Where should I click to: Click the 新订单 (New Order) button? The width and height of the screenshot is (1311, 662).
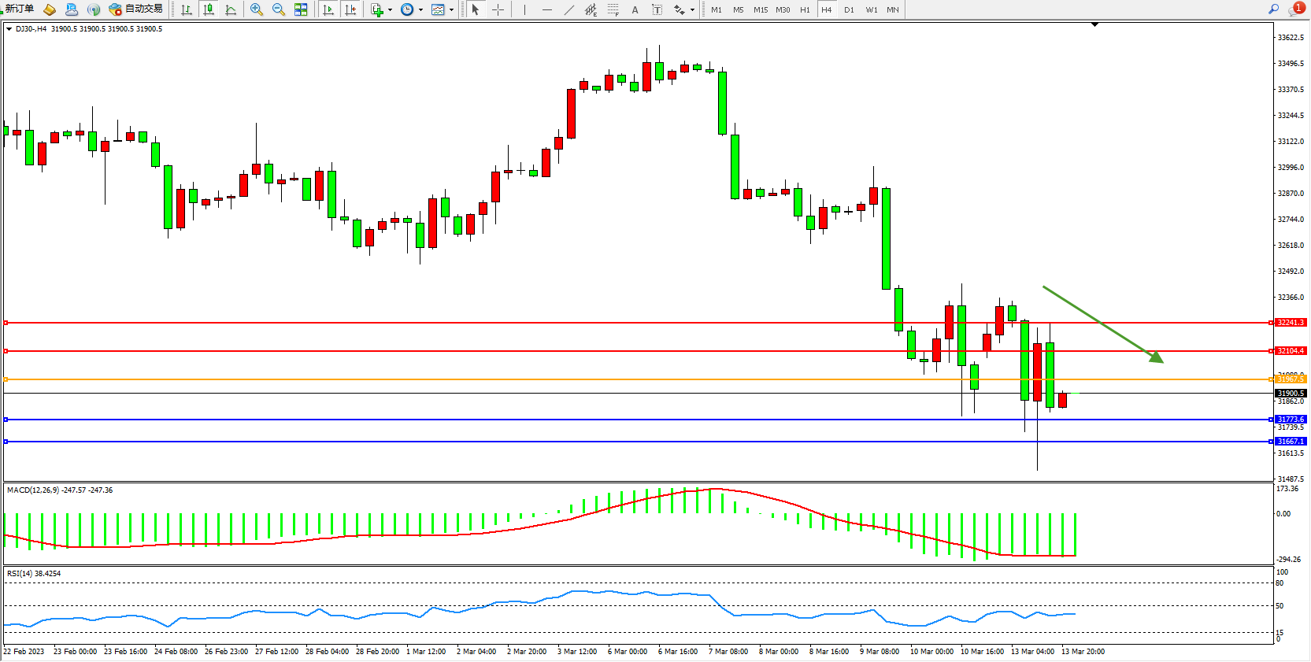(x=19, y=9)
